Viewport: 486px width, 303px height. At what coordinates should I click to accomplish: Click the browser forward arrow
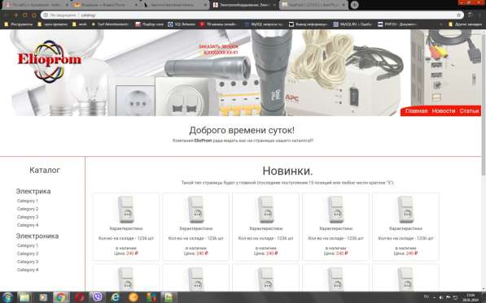[15, 15]
